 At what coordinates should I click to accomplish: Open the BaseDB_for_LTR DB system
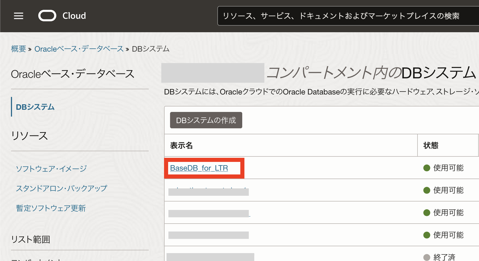point(199,168)
